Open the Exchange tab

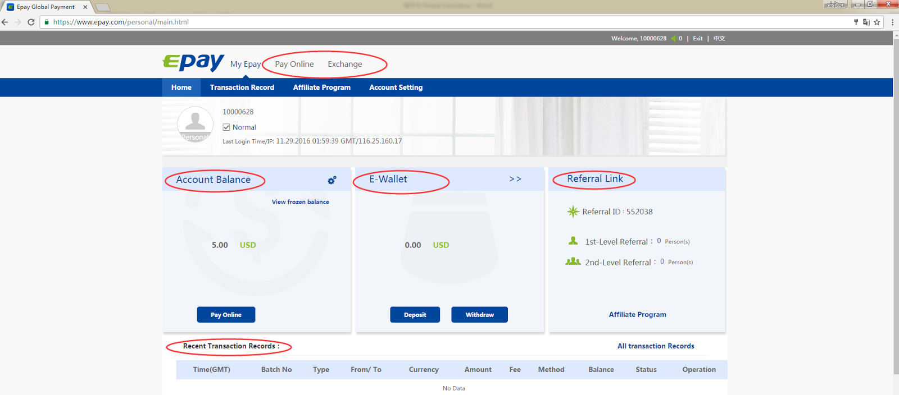[x=345, y=64]
